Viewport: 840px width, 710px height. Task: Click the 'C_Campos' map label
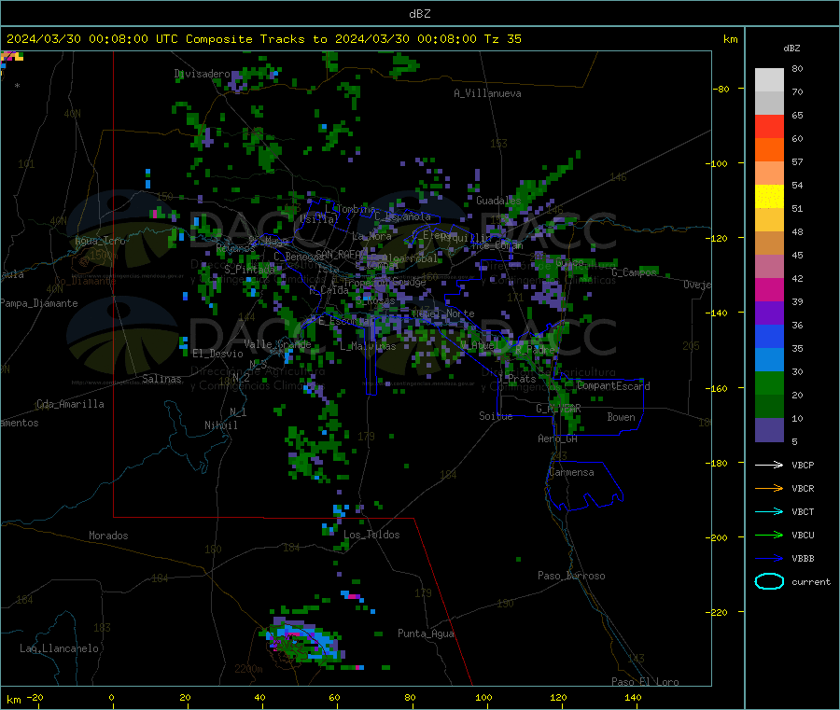pyautogui.click(x=634, y=272)
